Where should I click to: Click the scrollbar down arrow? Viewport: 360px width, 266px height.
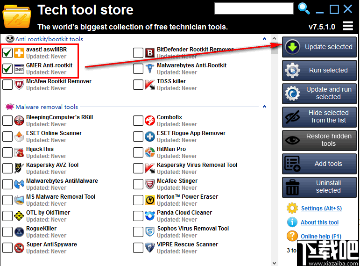(x=274, y=263)
